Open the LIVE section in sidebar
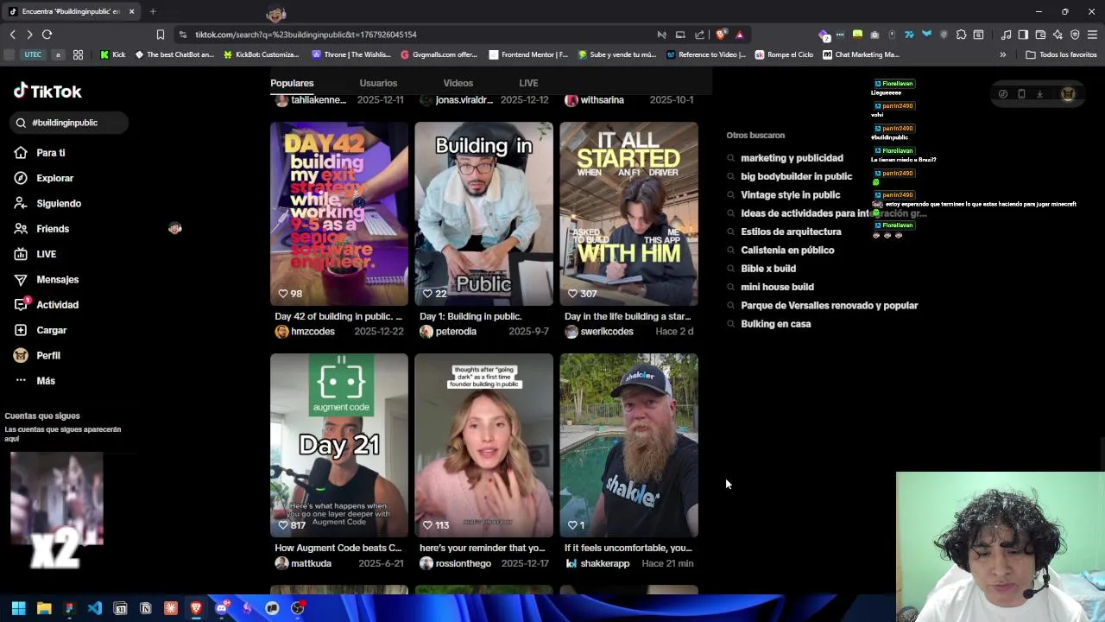Screen dimensions: 1105x622 coord(35,254)
